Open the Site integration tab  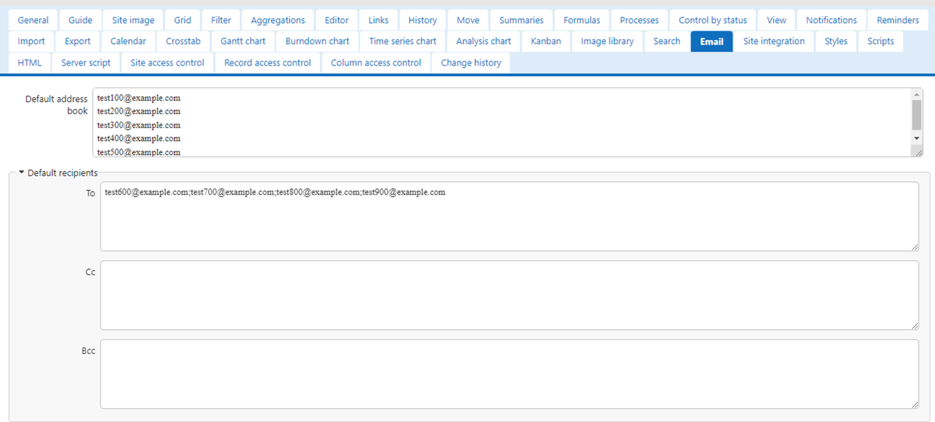click(x=774, y=41)
